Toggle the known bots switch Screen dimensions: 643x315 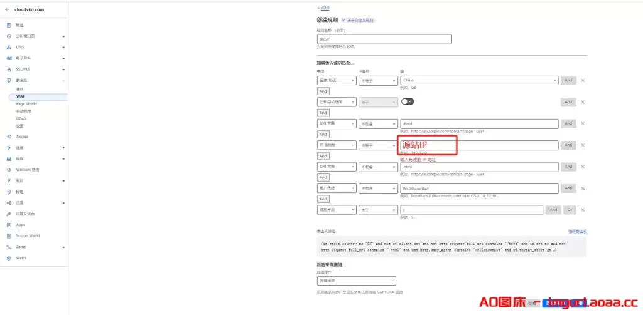tap(408, 101)
